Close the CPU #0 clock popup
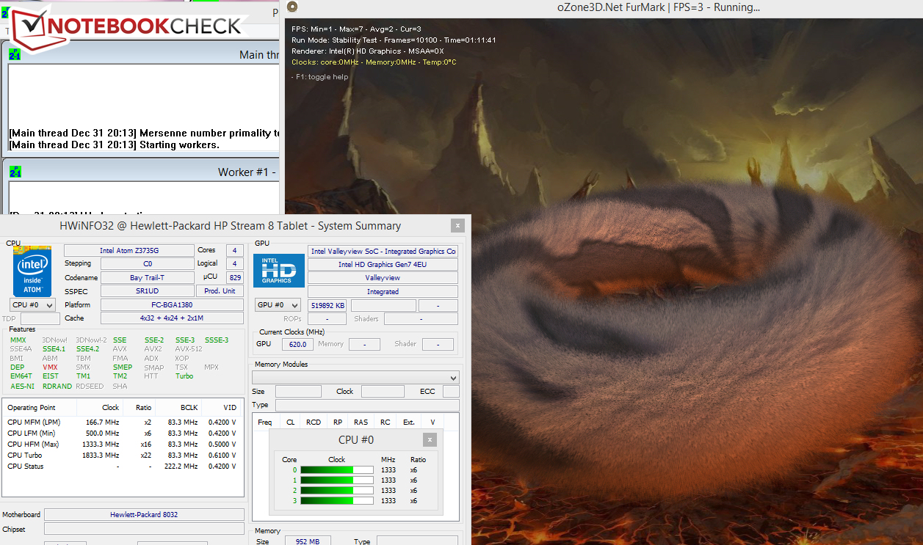This screenshot has height=545, width=923. 430,439
